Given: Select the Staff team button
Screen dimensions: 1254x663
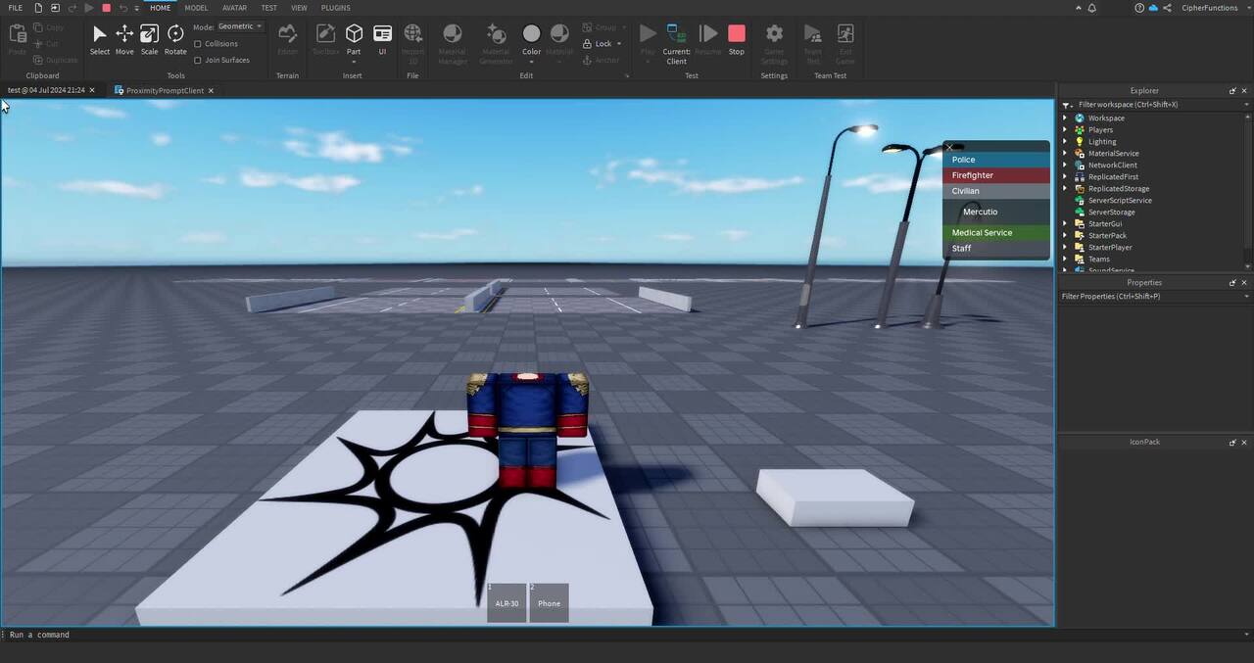Looking at the screenshot, I should 995,248.
